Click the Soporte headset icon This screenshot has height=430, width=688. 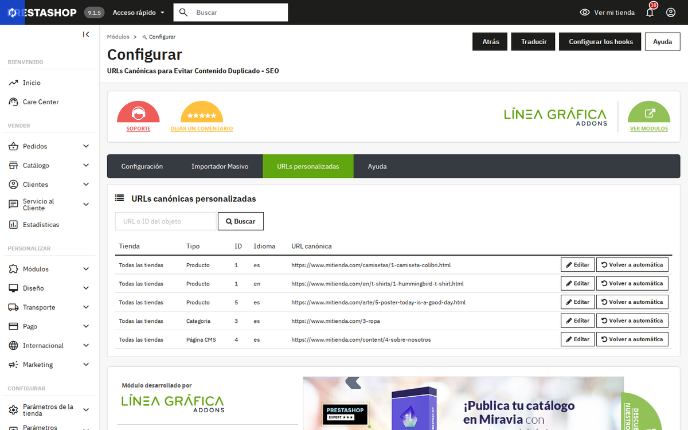pos(138,112)
